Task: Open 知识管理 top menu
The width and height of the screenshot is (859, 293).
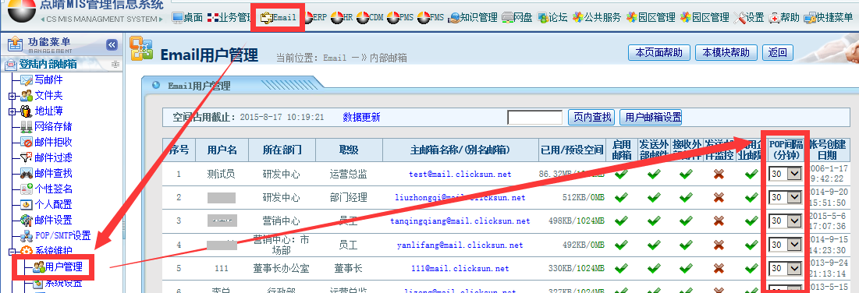Action: [473, 17]
